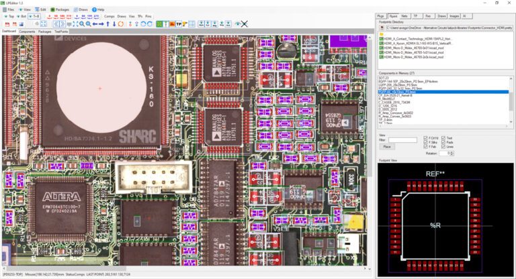Select HDMI_Micro-D_Molex_46765-0x01 footprint file
The width and height of the screenshot is (516, 279).
[411, 48]
